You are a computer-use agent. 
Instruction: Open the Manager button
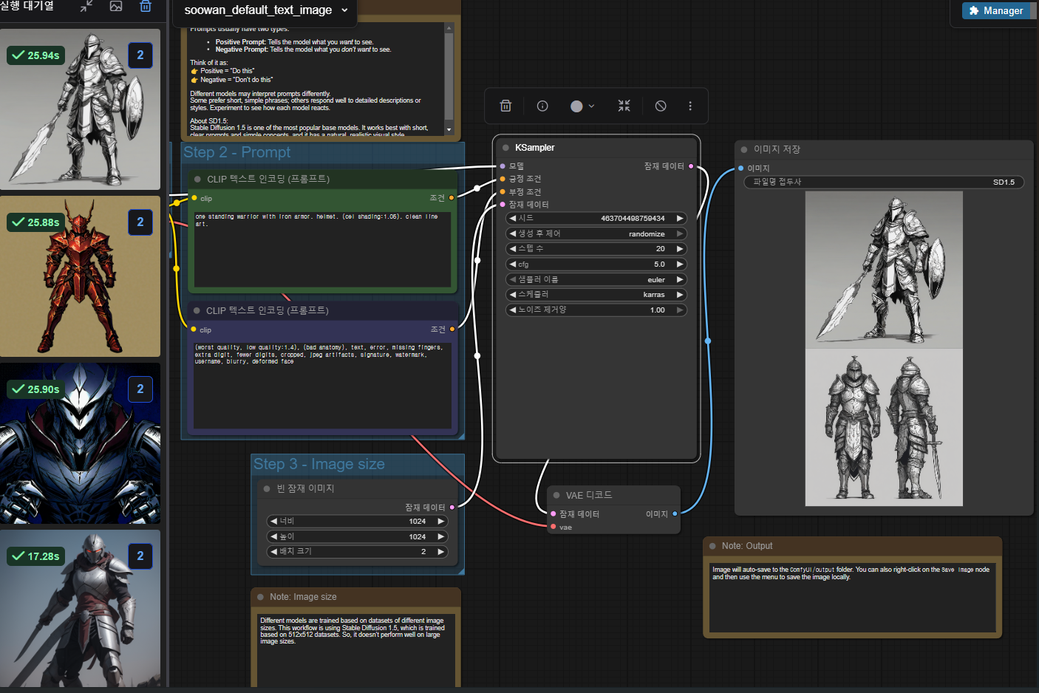(995, 10)
